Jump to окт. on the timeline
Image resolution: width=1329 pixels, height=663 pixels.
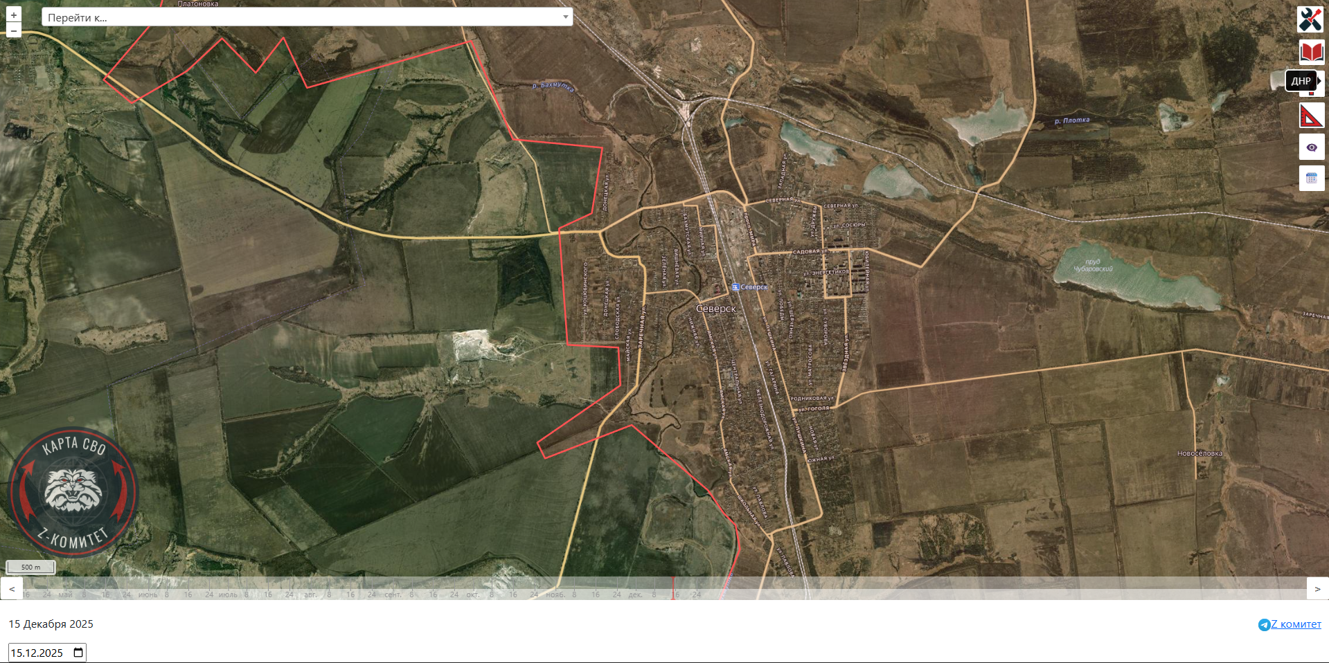(472, 594)
